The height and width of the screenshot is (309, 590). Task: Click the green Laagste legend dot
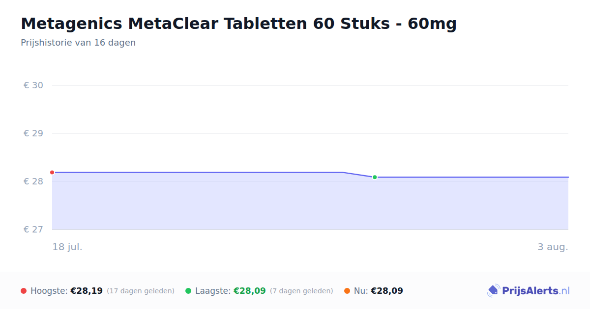(188, 291)
